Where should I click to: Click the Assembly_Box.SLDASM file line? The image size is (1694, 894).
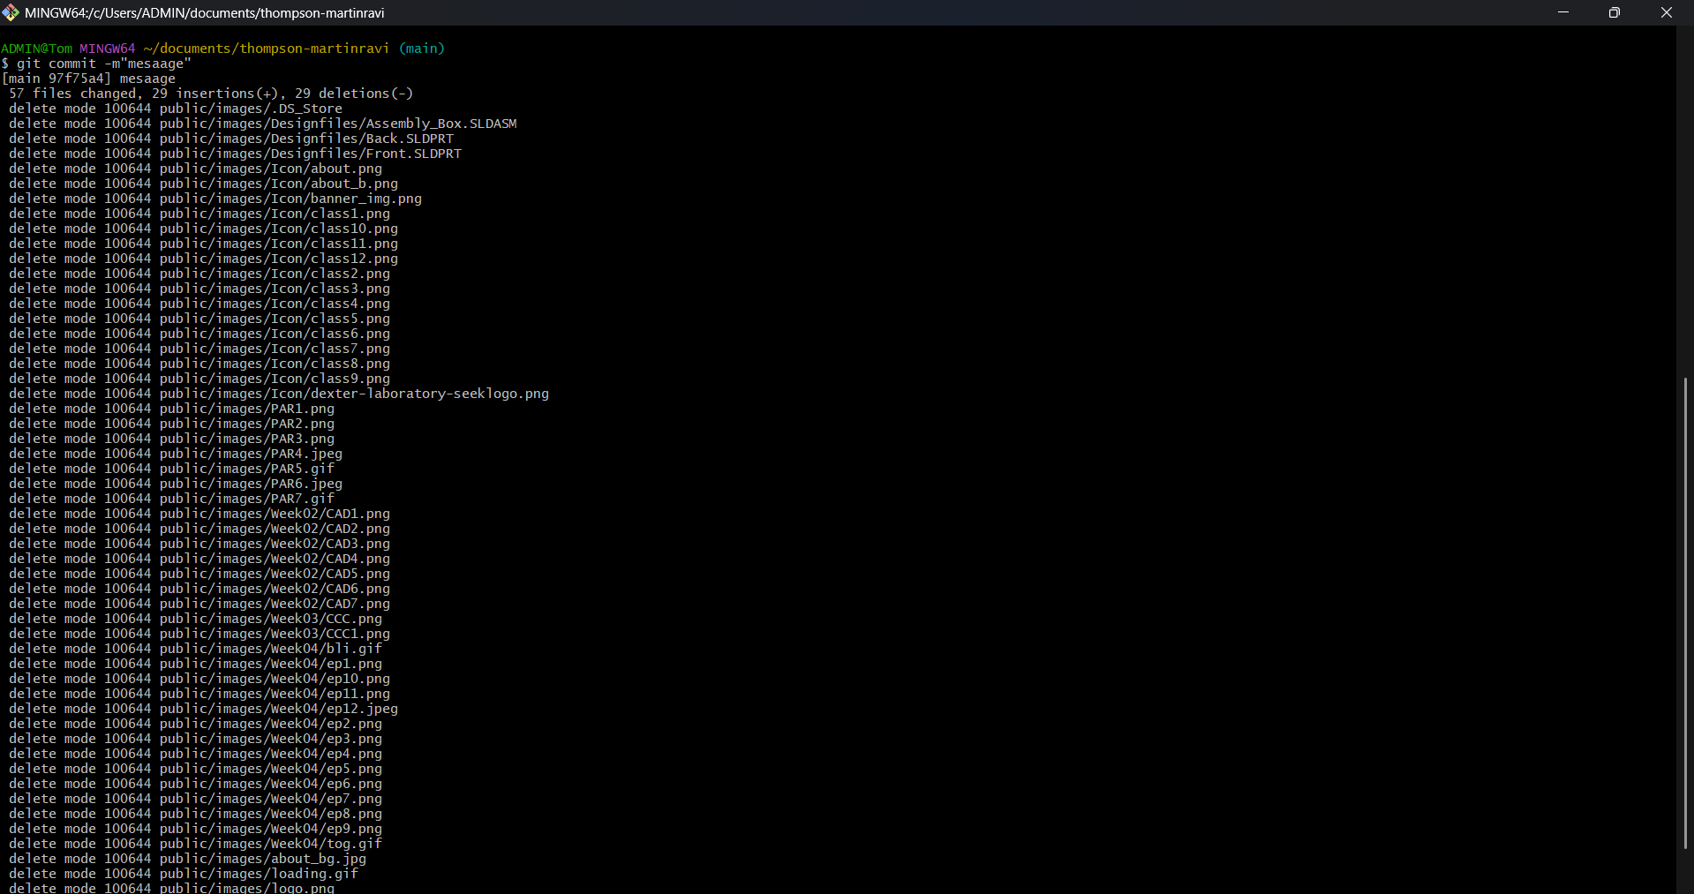click(x=263, y=124)
